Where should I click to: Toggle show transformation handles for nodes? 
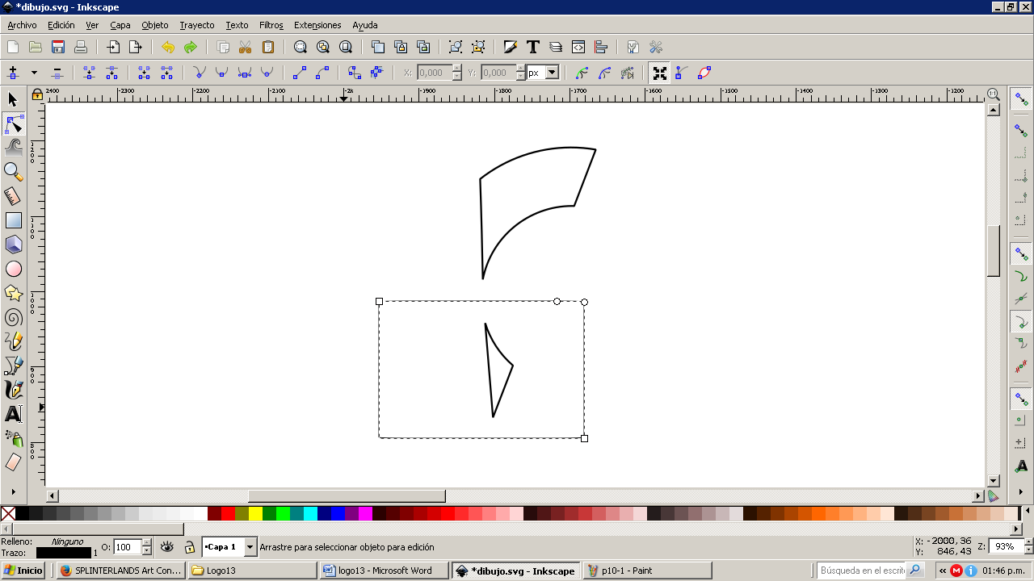coord(660,73)
